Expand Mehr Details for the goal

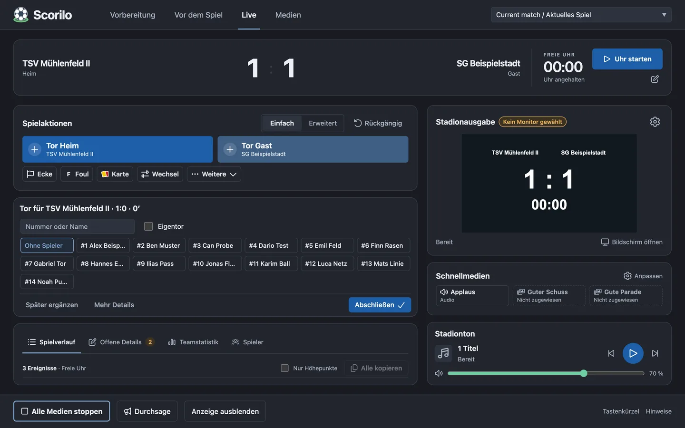pyautogui.click(x=114, y=305)
